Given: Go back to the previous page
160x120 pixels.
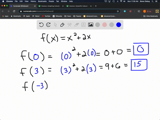Looking at the screenshot, I should [x=3, y=11].
